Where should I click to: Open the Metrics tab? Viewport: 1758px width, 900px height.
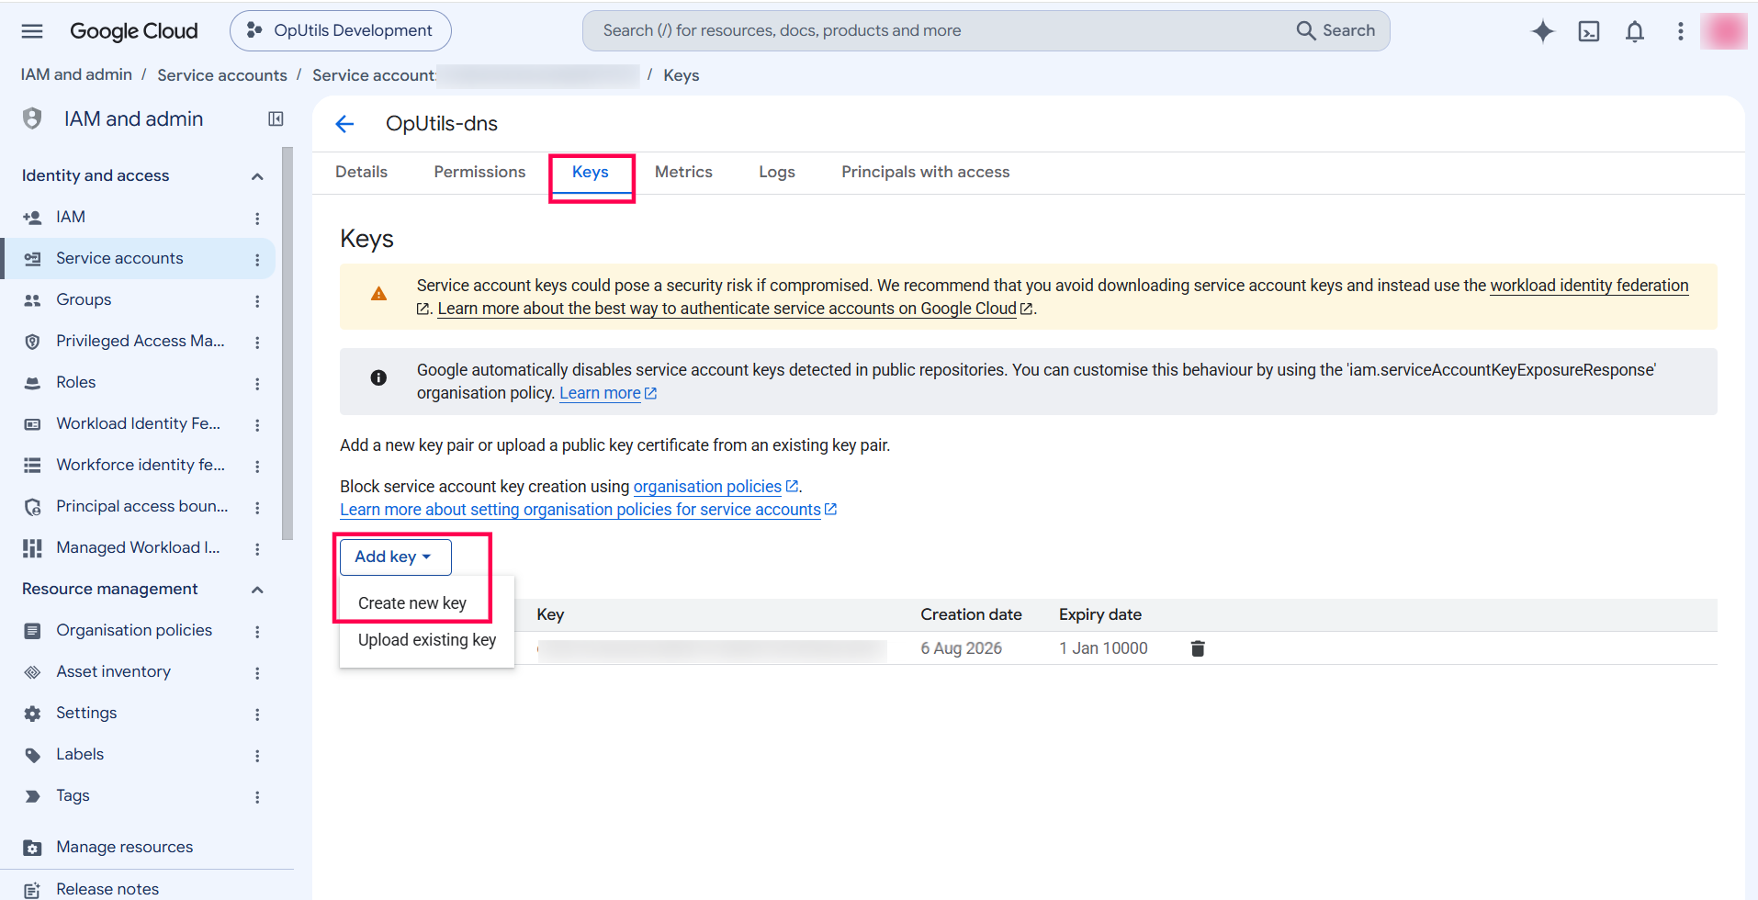point(683,172)
